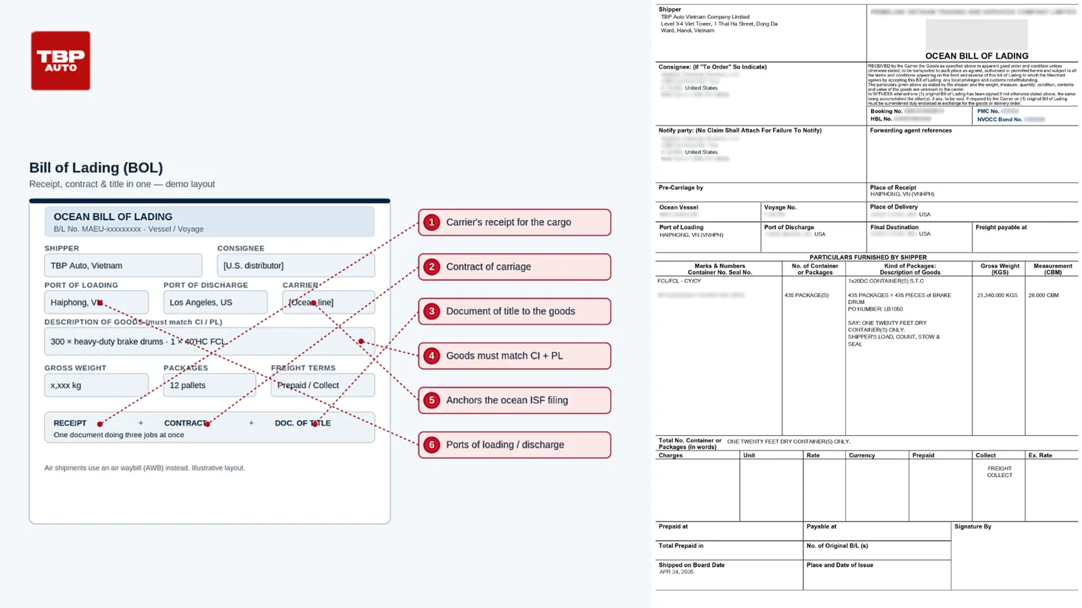The image size is (1082, 608).
Task: Click 'Forwarding agent references' label
Action: (x=910, y=130)
